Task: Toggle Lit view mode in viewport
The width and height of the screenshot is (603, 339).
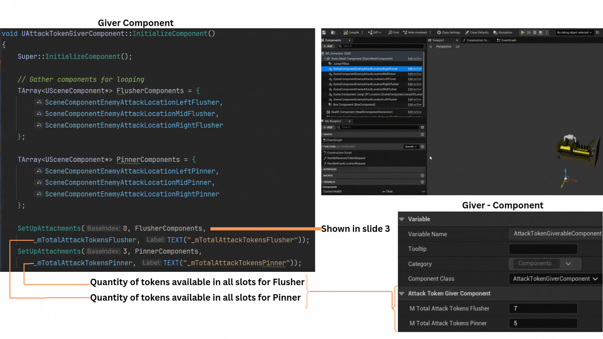Action: (458, 46)
